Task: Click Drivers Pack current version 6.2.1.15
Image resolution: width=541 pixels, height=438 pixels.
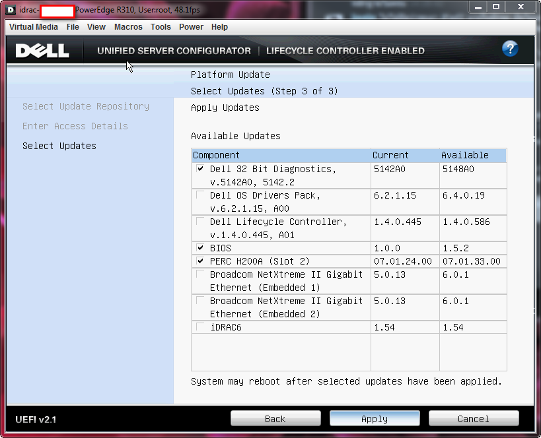Action: [x=395, y=195]
